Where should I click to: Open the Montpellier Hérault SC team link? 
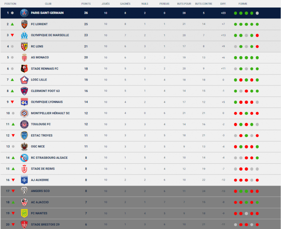(50, 113)
